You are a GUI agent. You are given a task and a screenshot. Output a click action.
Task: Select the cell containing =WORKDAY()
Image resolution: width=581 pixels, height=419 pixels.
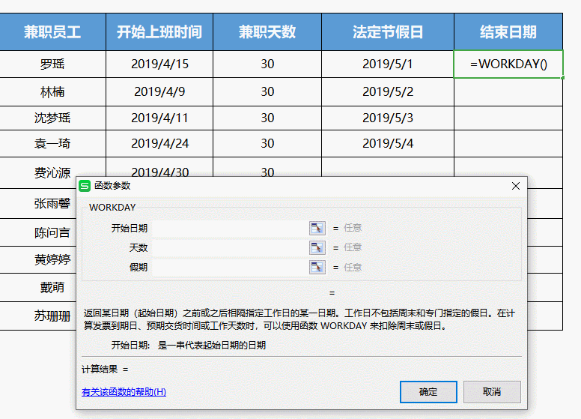(x=508, y=64)
